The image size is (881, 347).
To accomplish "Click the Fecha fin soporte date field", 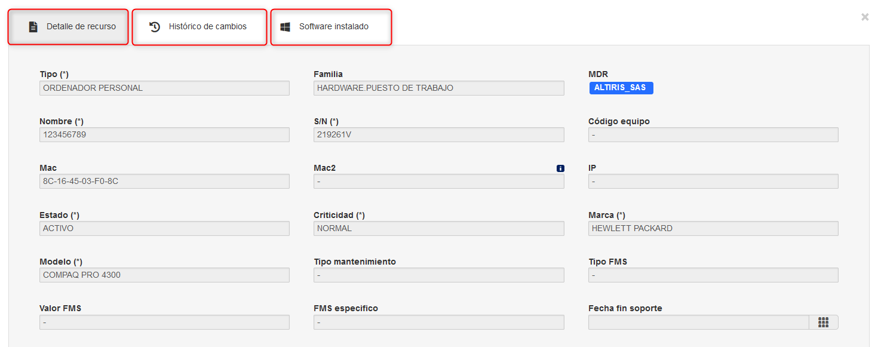I will (699, 323).
